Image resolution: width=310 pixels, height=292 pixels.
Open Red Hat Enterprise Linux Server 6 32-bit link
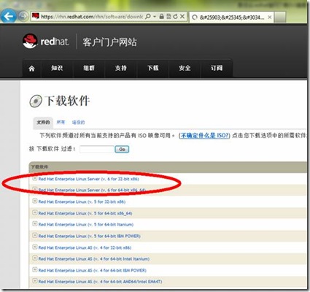88,179
